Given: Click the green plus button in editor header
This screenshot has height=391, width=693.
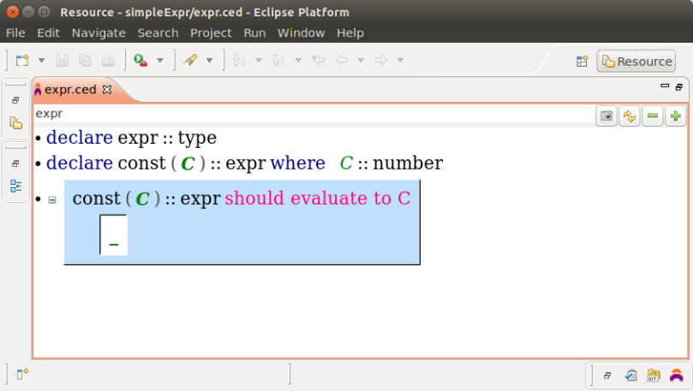Looking at the screenshot, I should point(676,116).
